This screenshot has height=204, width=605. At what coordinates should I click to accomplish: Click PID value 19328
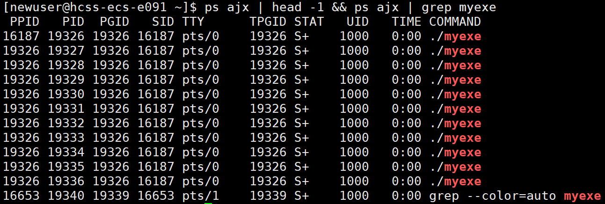coord(66,65)
